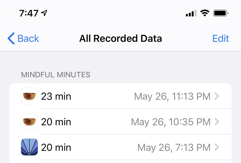This screenshot has height=163, width=241.
Task: Tap the Wi-Fi status icon
Action: pyautogui.click(x=205, y=13)
